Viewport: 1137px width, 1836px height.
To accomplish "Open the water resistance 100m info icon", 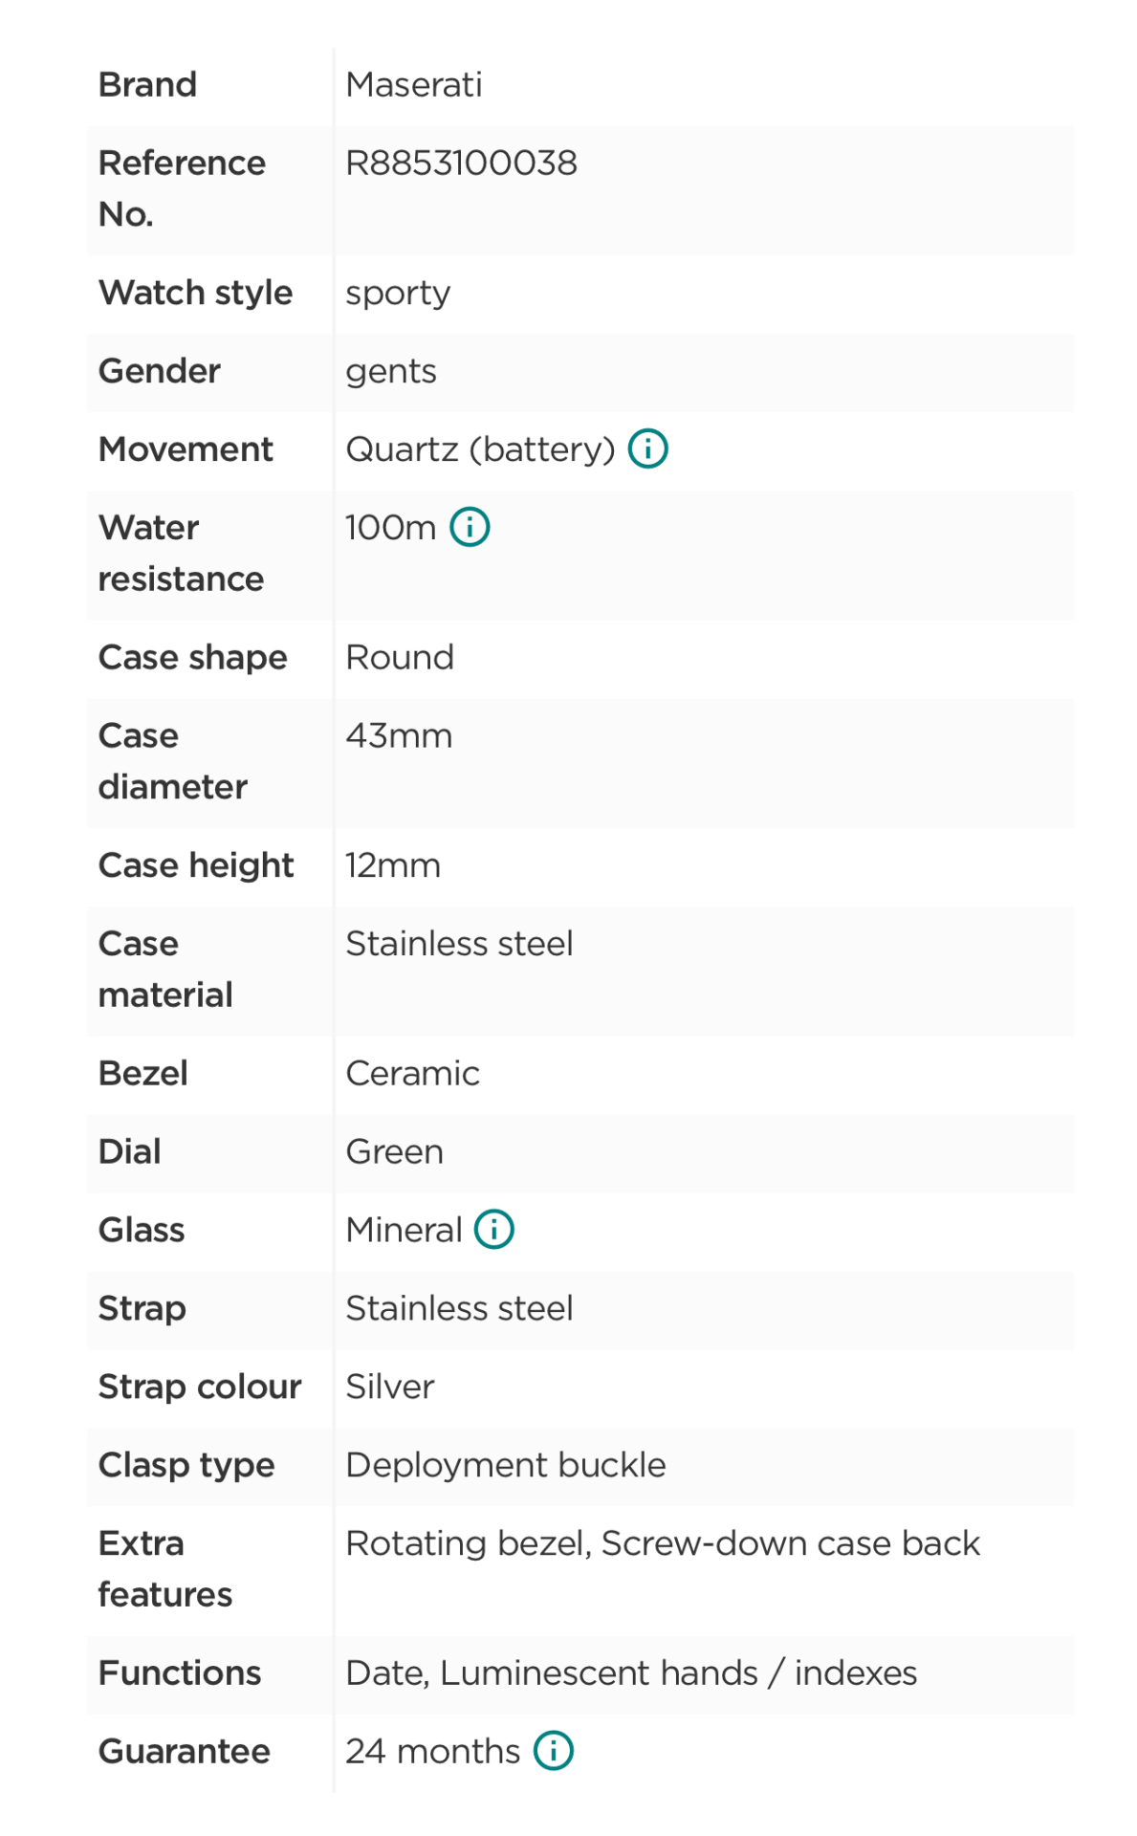I will [x=470, y=527].
